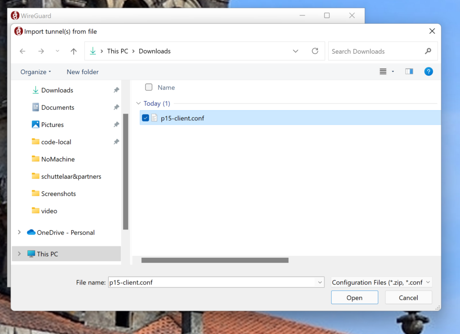Screen dimensions: 460x334
Task: Toggle the preview pane icon
Action: pyautogui.click(x=409, y=72)
